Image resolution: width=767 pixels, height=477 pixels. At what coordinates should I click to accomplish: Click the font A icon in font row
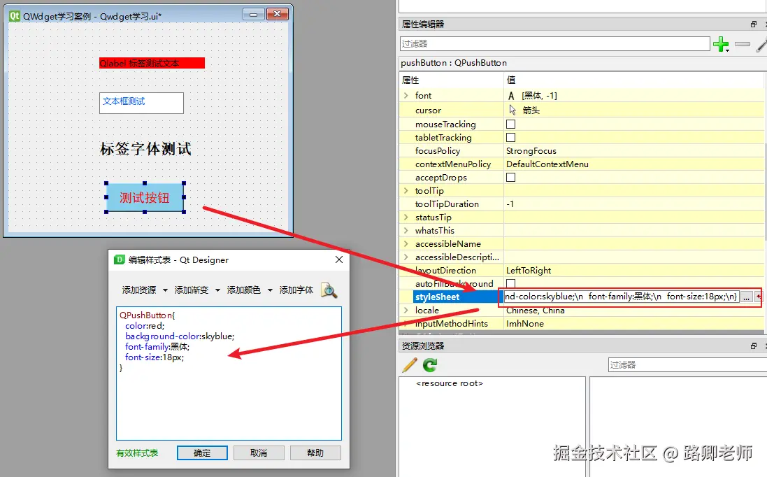[x=511, y=96]
